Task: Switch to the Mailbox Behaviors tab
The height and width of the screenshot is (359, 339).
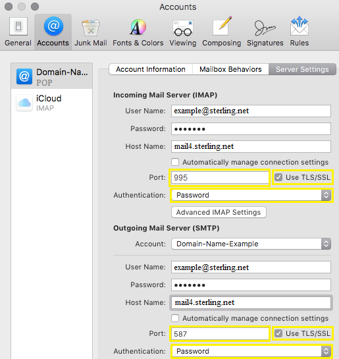Action: coord(230,69)
